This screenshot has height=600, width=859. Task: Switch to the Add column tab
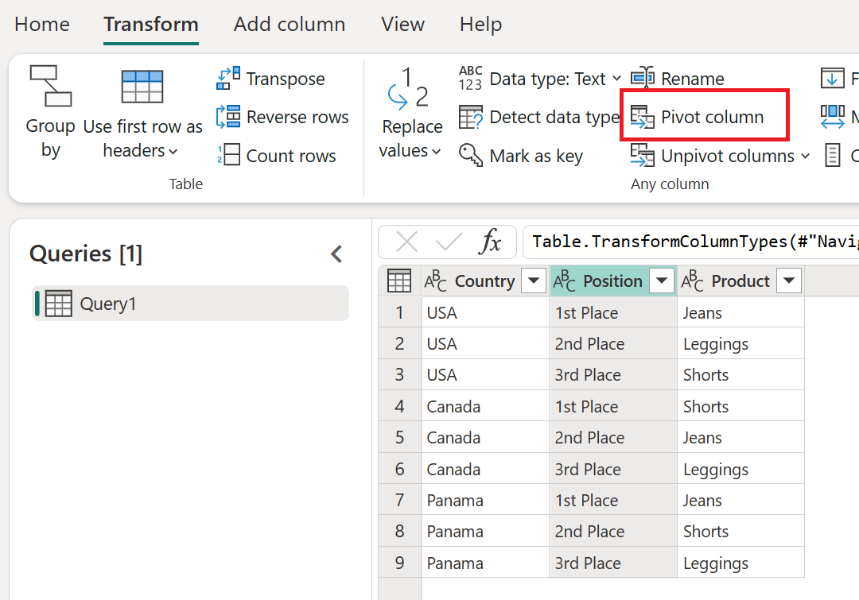pos(290,24)
